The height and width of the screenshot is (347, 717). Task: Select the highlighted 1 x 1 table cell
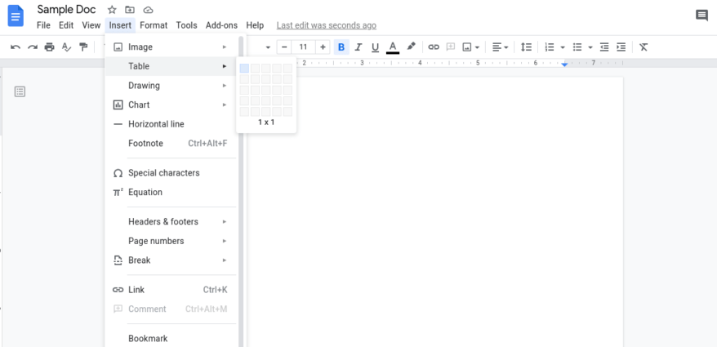[244, 68]
